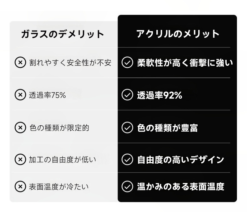Viewport: 247px width, 212px height.
Task: Click the checkmark icon beside 柔軟性が高く衝撃に強い
Action: coord(127,63)
